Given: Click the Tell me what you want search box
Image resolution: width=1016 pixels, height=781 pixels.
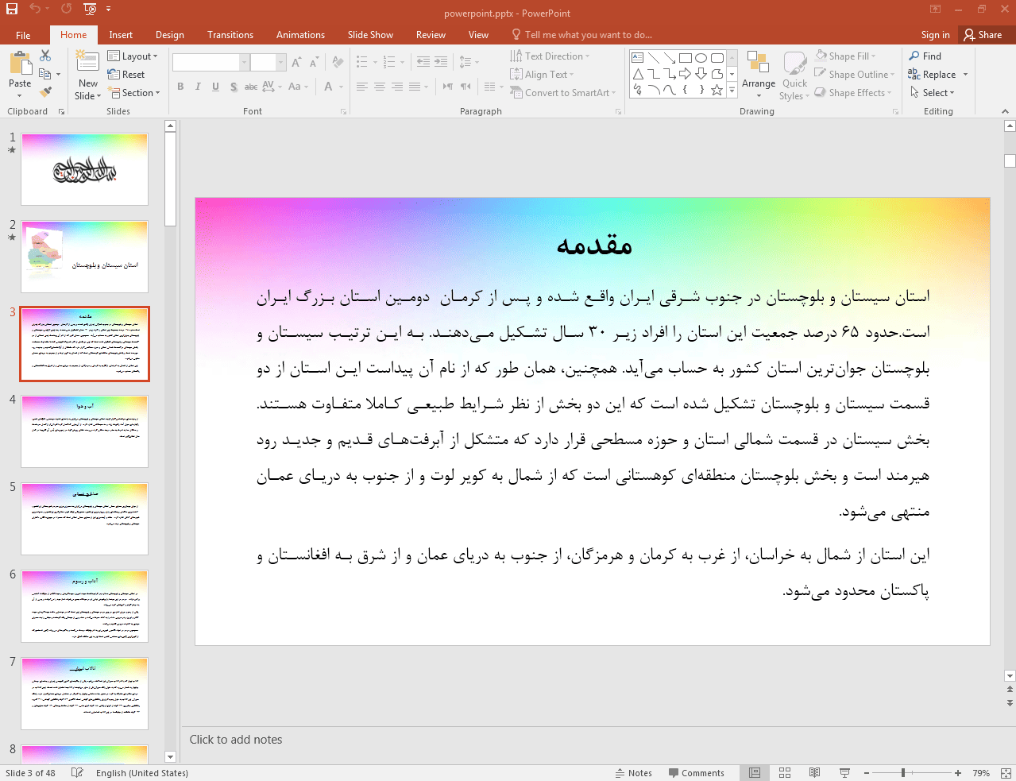Looking at the screenshot, I should (x=581, y=35).
